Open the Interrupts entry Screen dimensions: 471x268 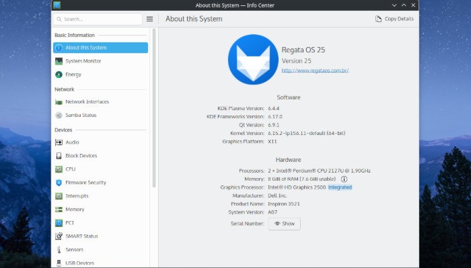pos(100,196)
